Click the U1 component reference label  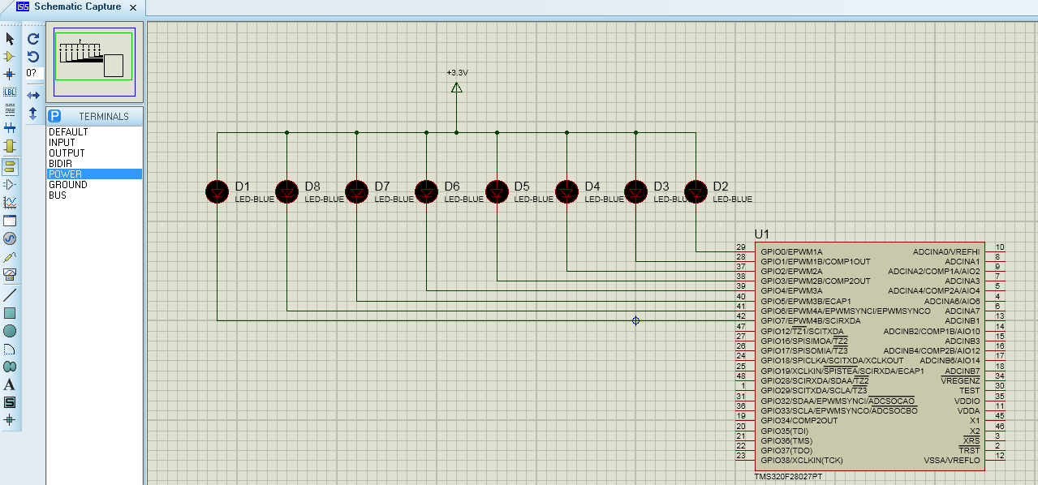[761, 234]
